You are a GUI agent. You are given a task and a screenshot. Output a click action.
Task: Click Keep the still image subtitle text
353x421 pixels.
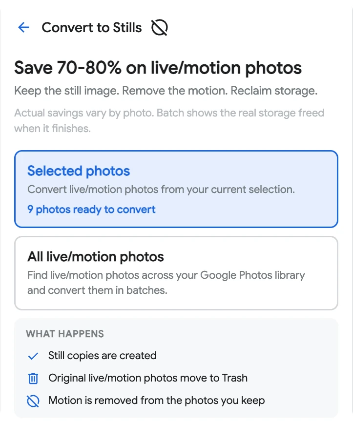click(166, 91)
